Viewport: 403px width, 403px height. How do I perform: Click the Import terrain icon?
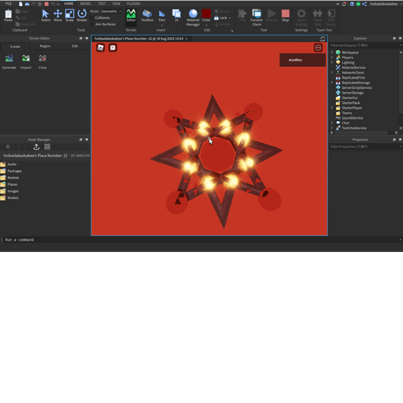click(26, 62)
